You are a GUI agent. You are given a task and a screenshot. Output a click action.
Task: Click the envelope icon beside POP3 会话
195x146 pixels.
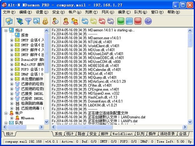(x=17, y=69)
